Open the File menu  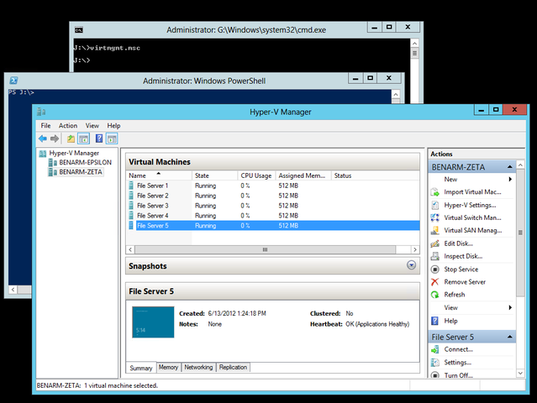point(45,126)
